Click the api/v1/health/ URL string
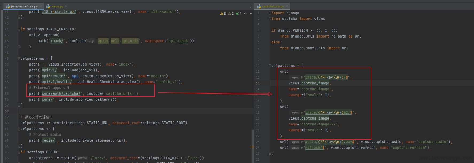The image size is (474, 163). [57, 82]
